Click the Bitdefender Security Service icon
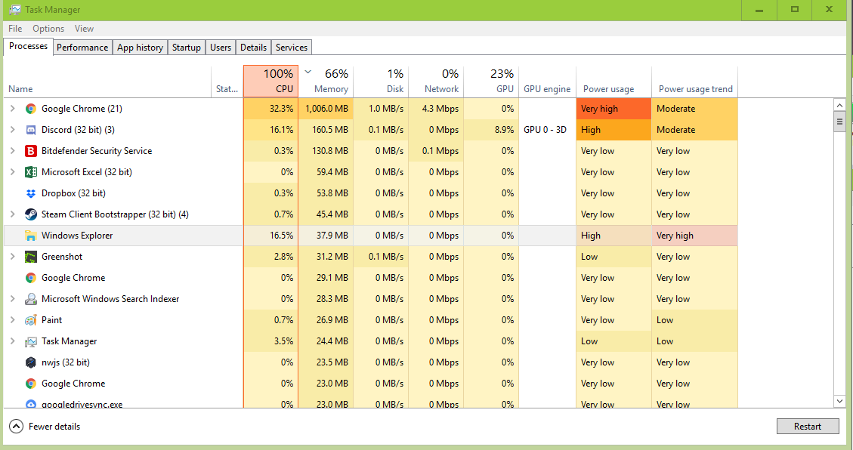 (x=31, y=151)
